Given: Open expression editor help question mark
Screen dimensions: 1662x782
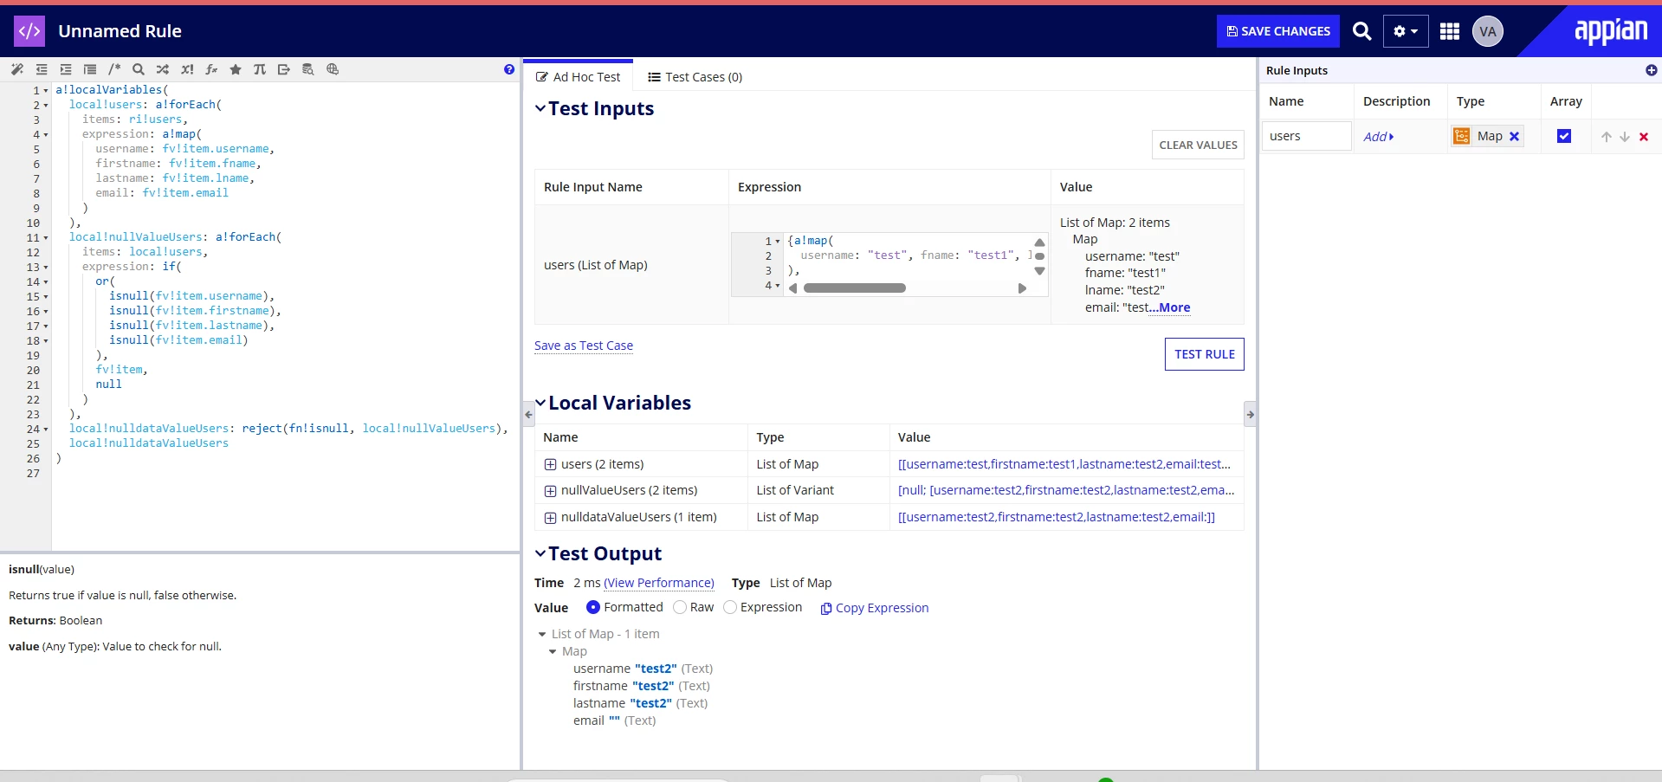Looking at the screenshot, I should (509, 69).
